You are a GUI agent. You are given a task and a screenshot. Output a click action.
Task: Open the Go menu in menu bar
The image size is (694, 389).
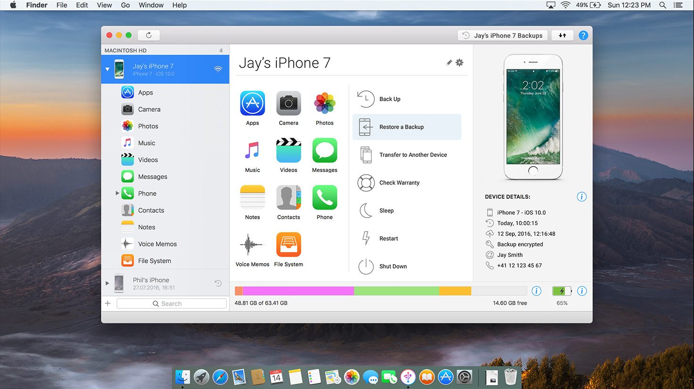tap(125, 5)
